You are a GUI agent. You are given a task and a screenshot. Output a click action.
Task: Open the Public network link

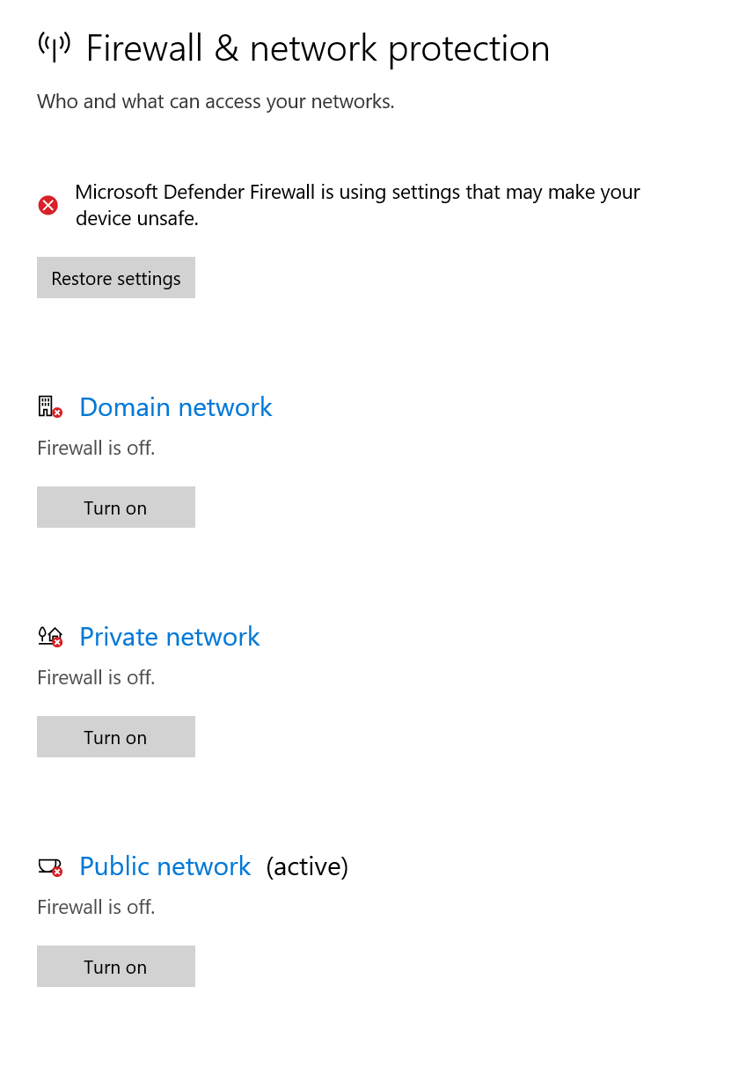[x=165, y=866]
